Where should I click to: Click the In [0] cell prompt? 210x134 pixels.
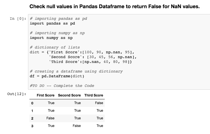coord(18,19)
